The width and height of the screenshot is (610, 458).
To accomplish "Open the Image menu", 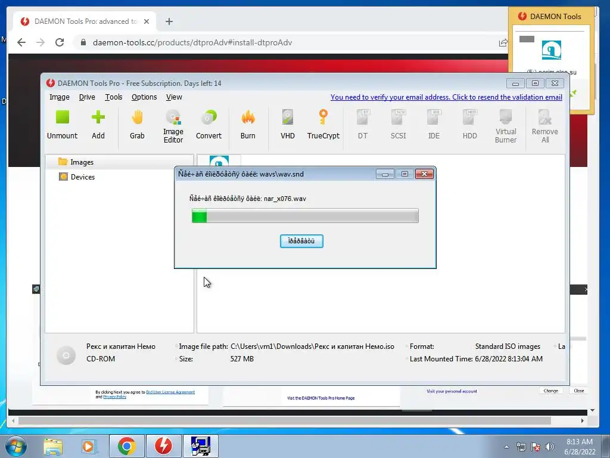I will click(60, 97).
